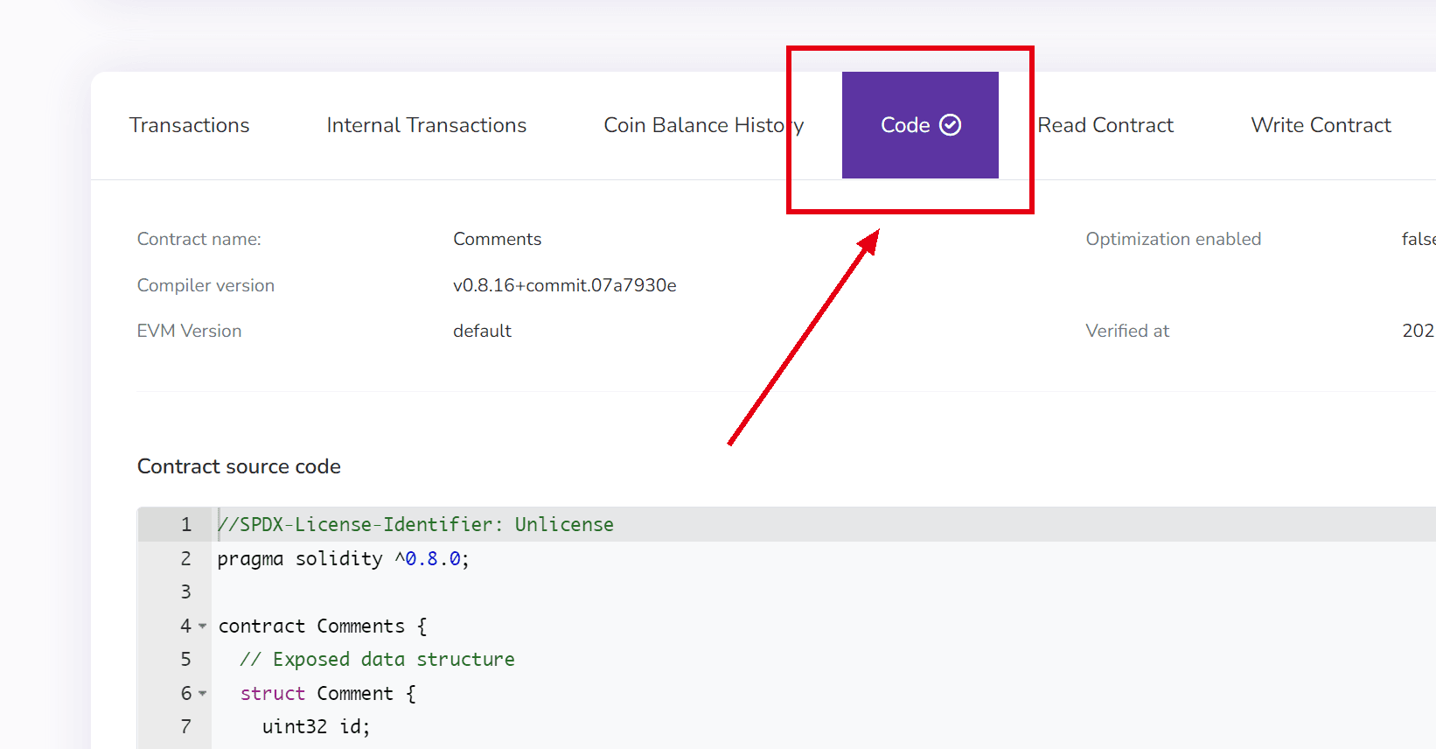Screen dimensions: 1436x749
Task: Open the Write Contract tab
Action: coord(1321,125)
